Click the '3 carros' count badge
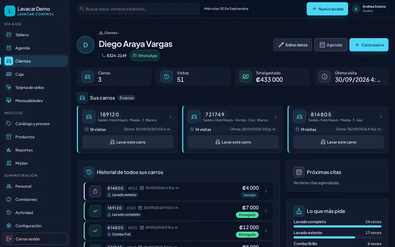395x247 pixels. [x=126, y=98]
